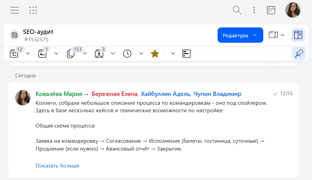Open signatures icon with badge 1
The image size is (312, 180).
[42, 54]
